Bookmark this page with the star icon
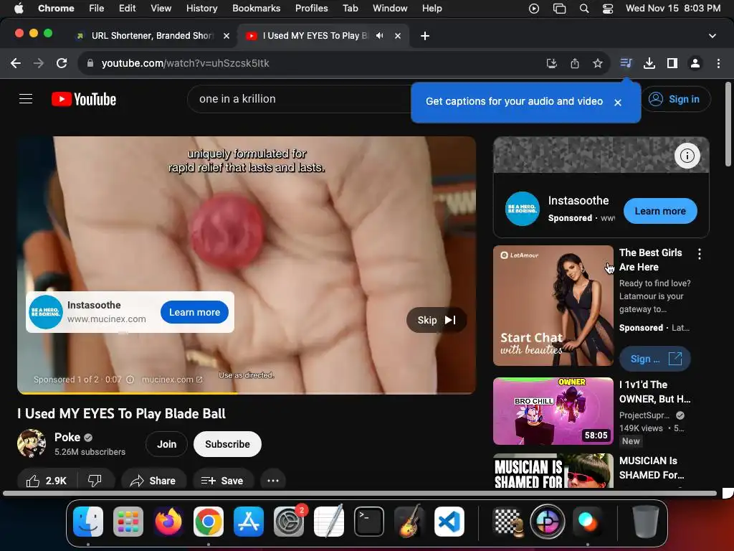The width and height of the screenshot is (734, 551). point(598,63)
